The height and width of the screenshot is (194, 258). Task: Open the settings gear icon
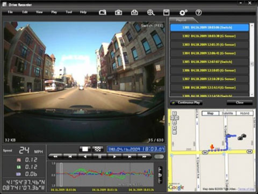click(x=183, y=12)
